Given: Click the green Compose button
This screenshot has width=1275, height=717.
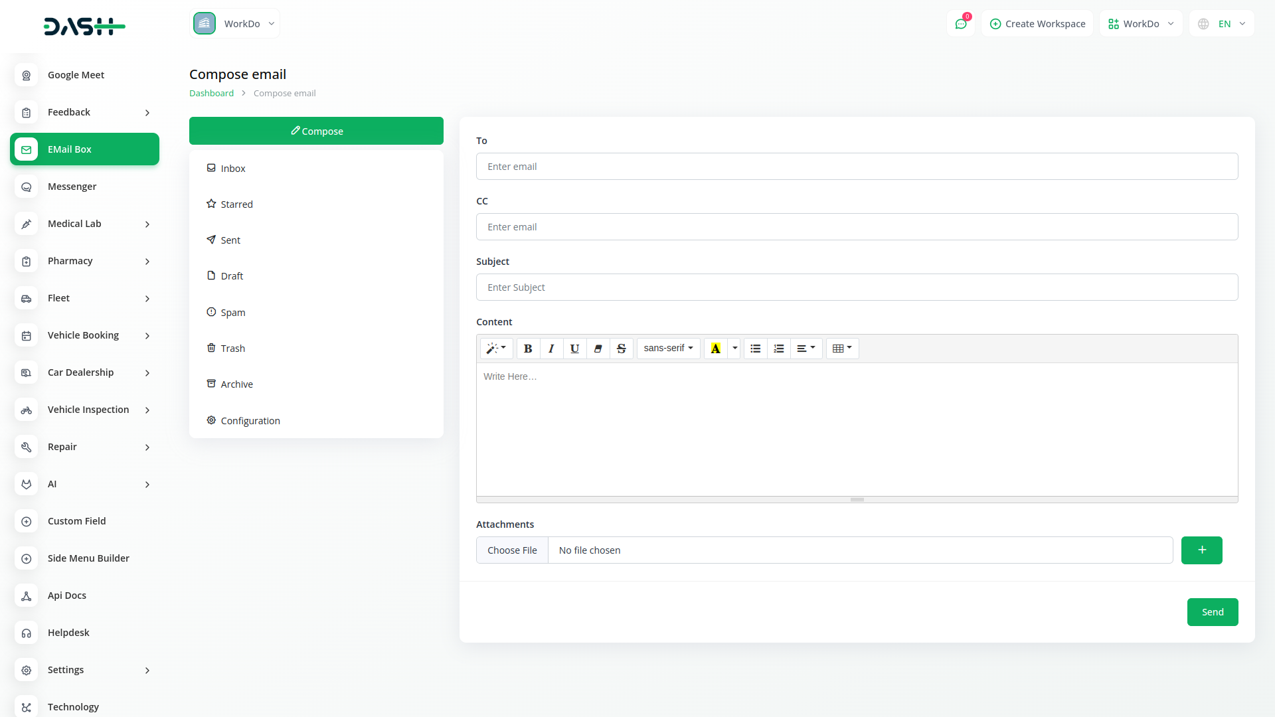Looking at the screenshot, I should pos(316,131).
